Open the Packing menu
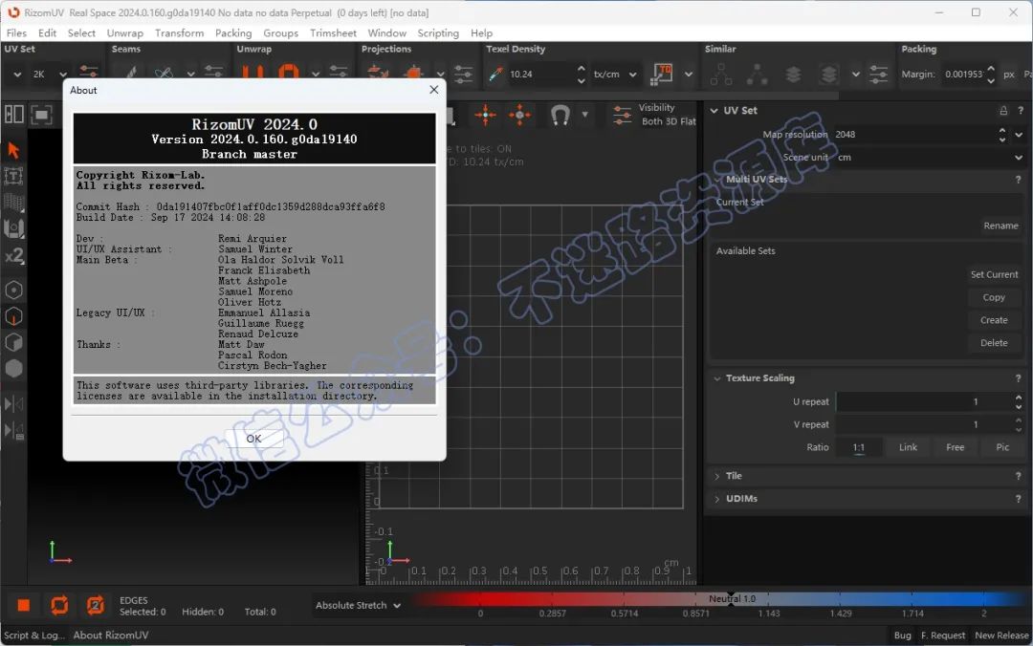The width and height of the screenshot is (1033, 646). click(233, 32)
